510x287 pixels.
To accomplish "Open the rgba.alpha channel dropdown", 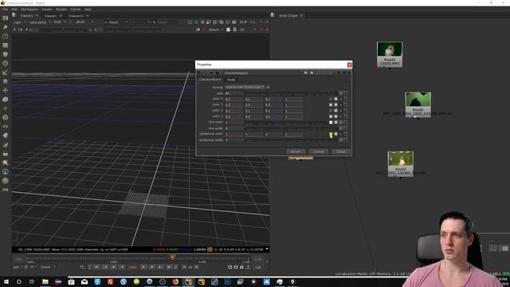I will pyautogui.click(x=39, y=22).
